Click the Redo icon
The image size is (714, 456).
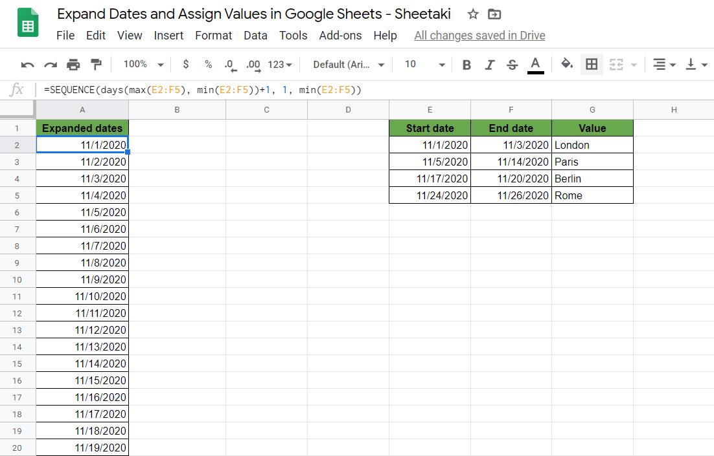(50, 64)
